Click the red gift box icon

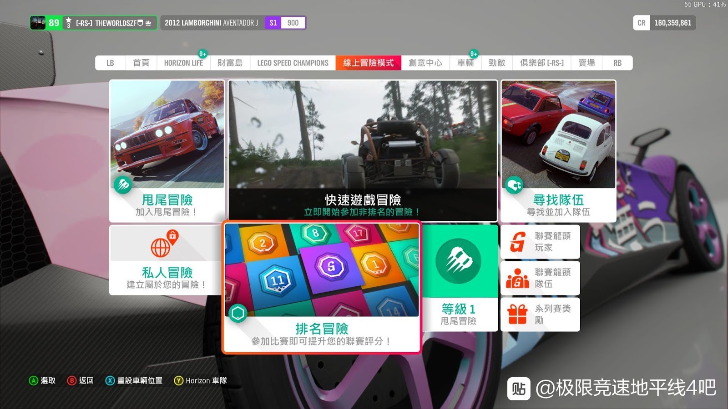[517, 314]
